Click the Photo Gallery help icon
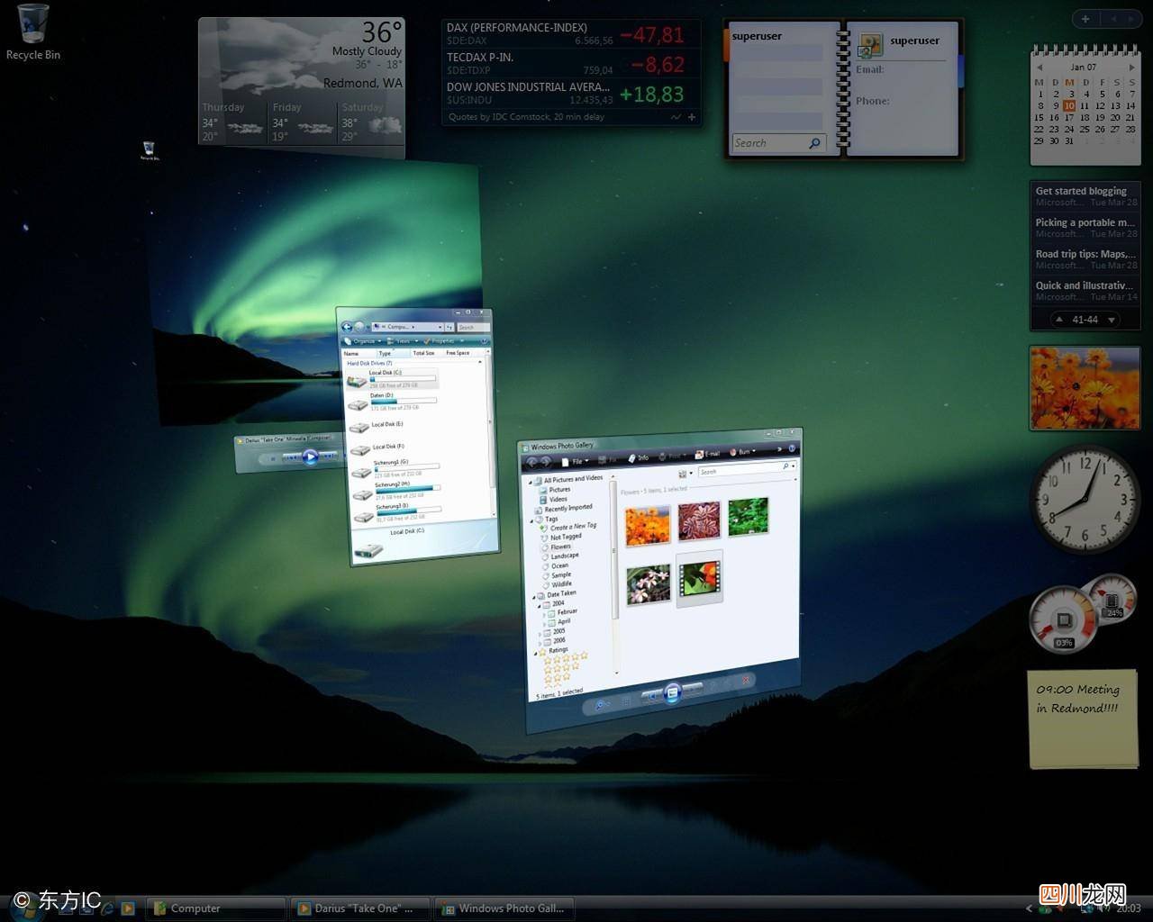The height and width of the screenshot is (922, 1153). (x=793, y=448)
